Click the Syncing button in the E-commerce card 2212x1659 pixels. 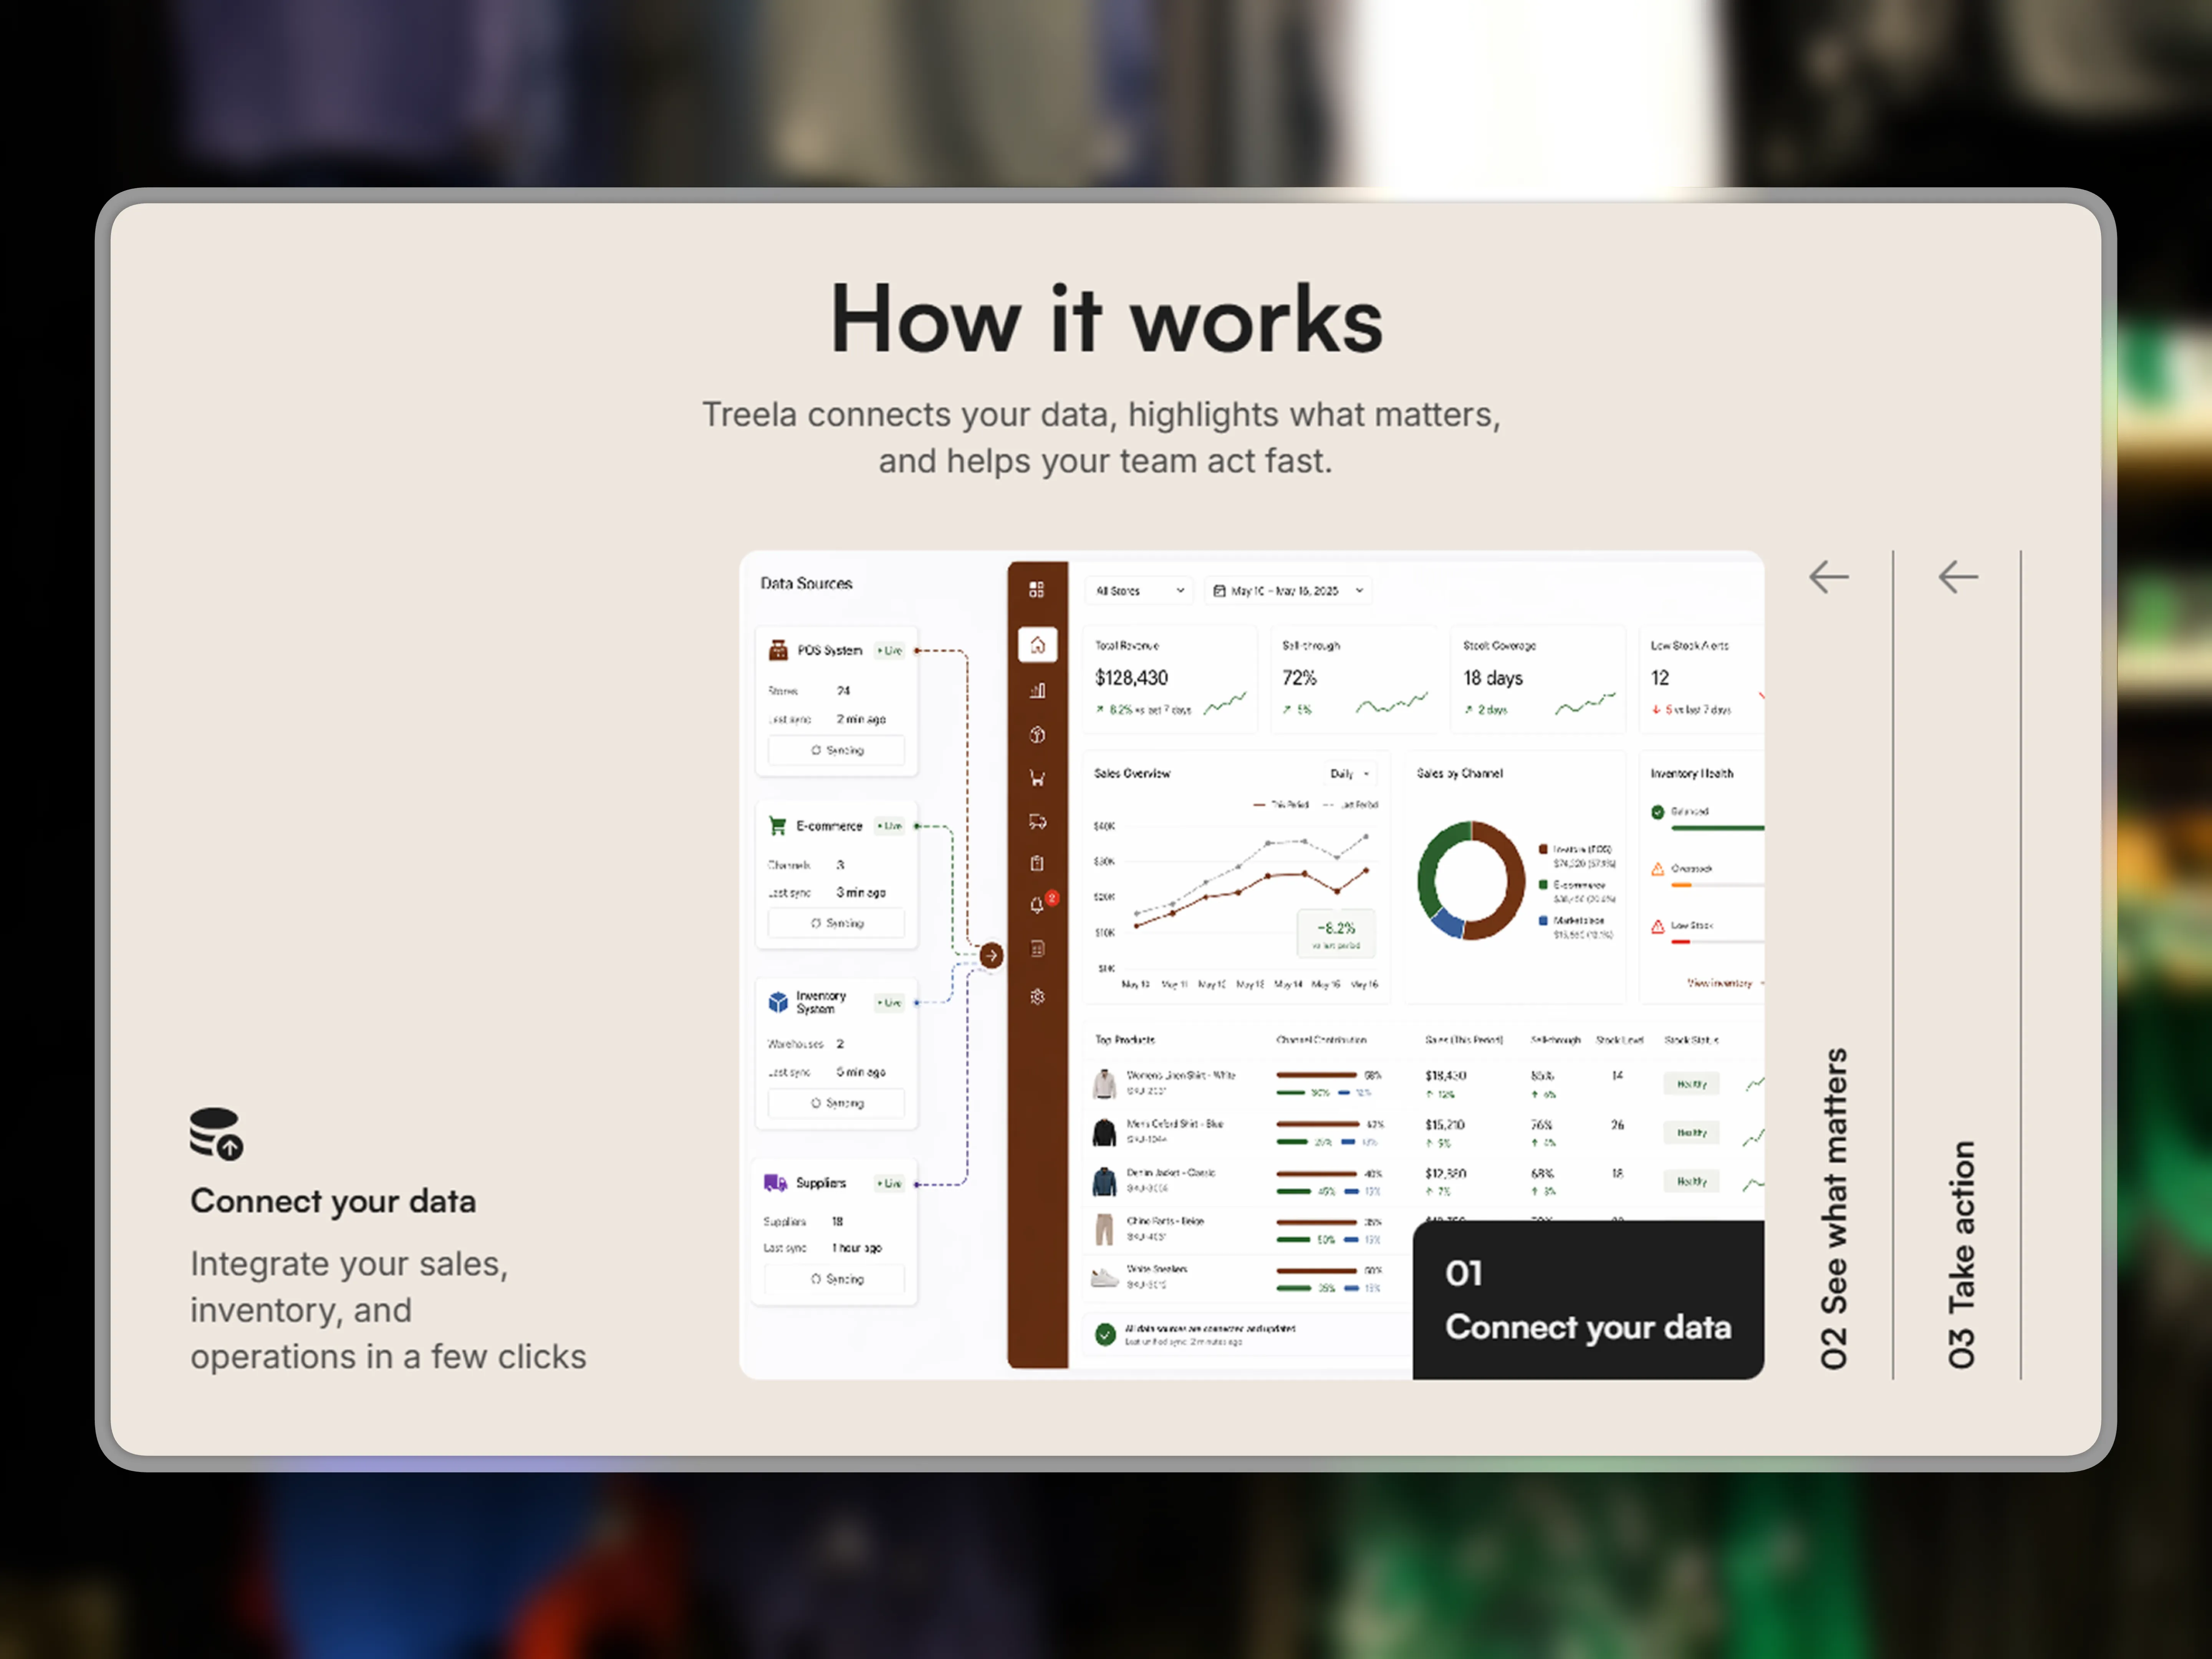836,923
